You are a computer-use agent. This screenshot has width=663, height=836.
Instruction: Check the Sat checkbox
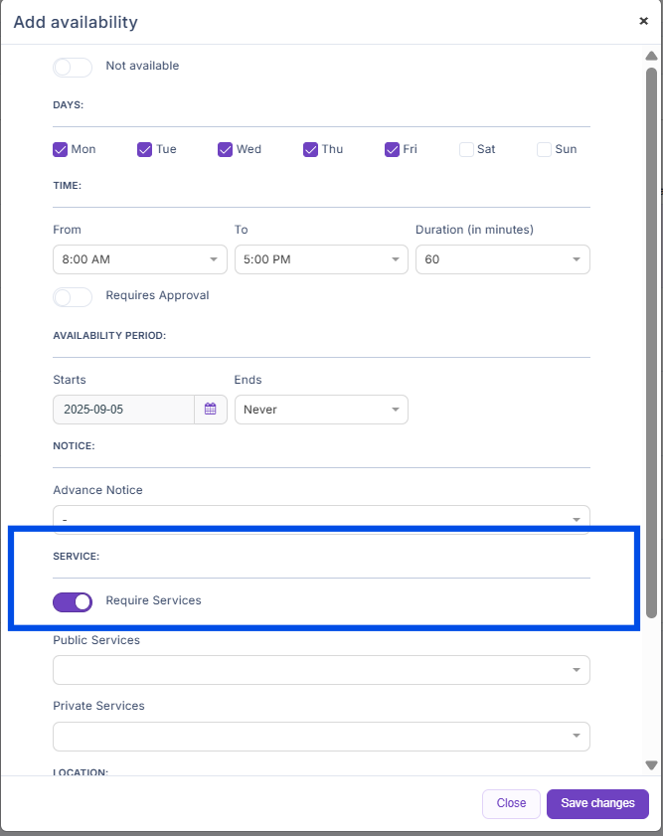(466, 149)
